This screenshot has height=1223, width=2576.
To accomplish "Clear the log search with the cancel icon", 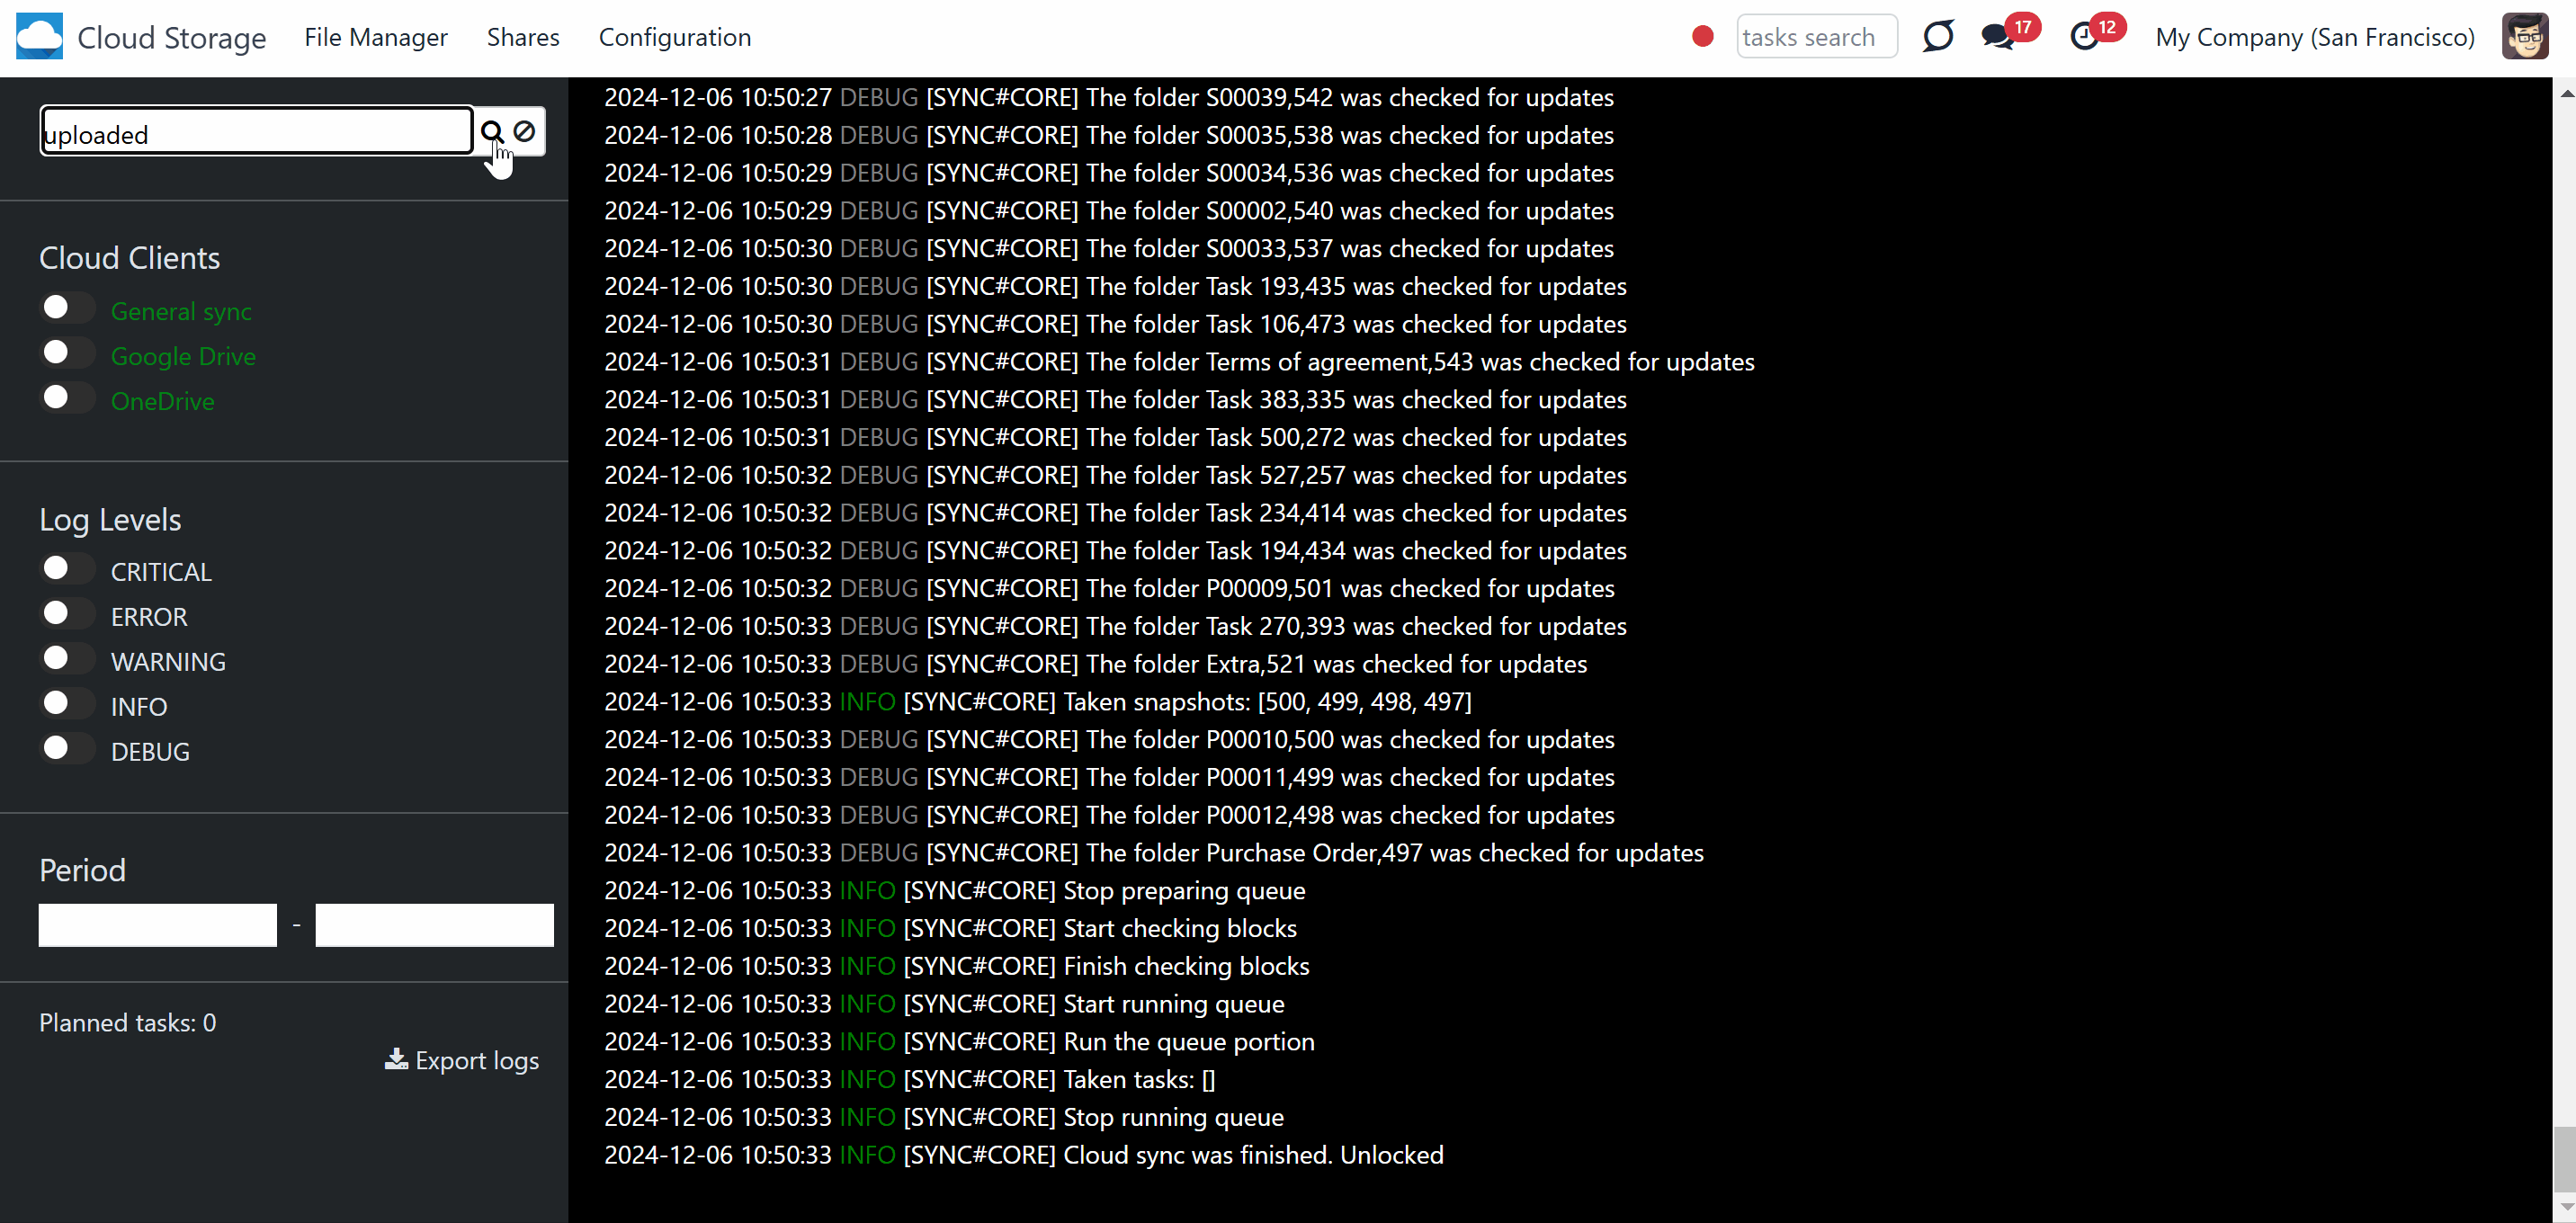I will coord(524,131).
